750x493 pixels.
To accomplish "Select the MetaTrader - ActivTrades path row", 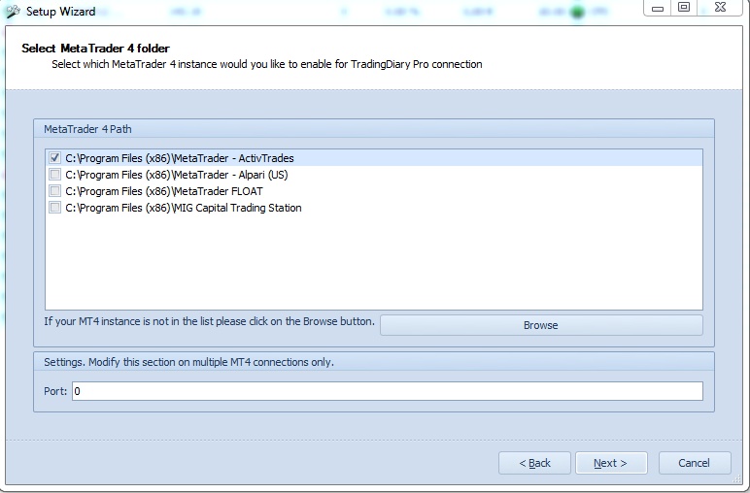I will (x=374, y=157).
